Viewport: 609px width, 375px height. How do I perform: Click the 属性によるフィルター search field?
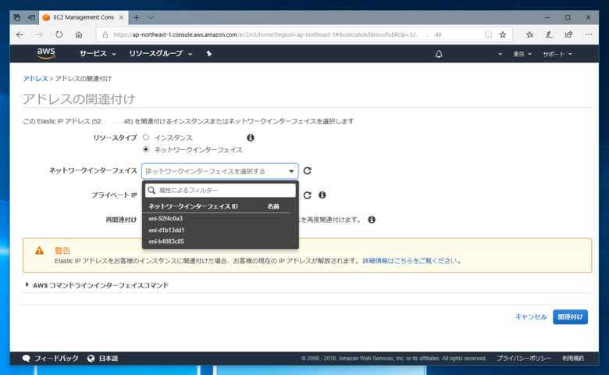click(x=220, y=191)
